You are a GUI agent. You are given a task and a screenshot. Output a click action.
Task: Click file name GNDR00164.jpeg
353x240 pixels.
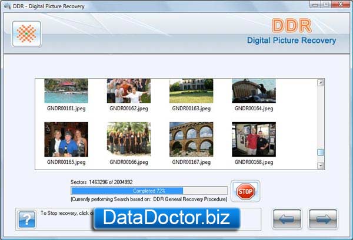pyautogui.click(x=254, y=109)
